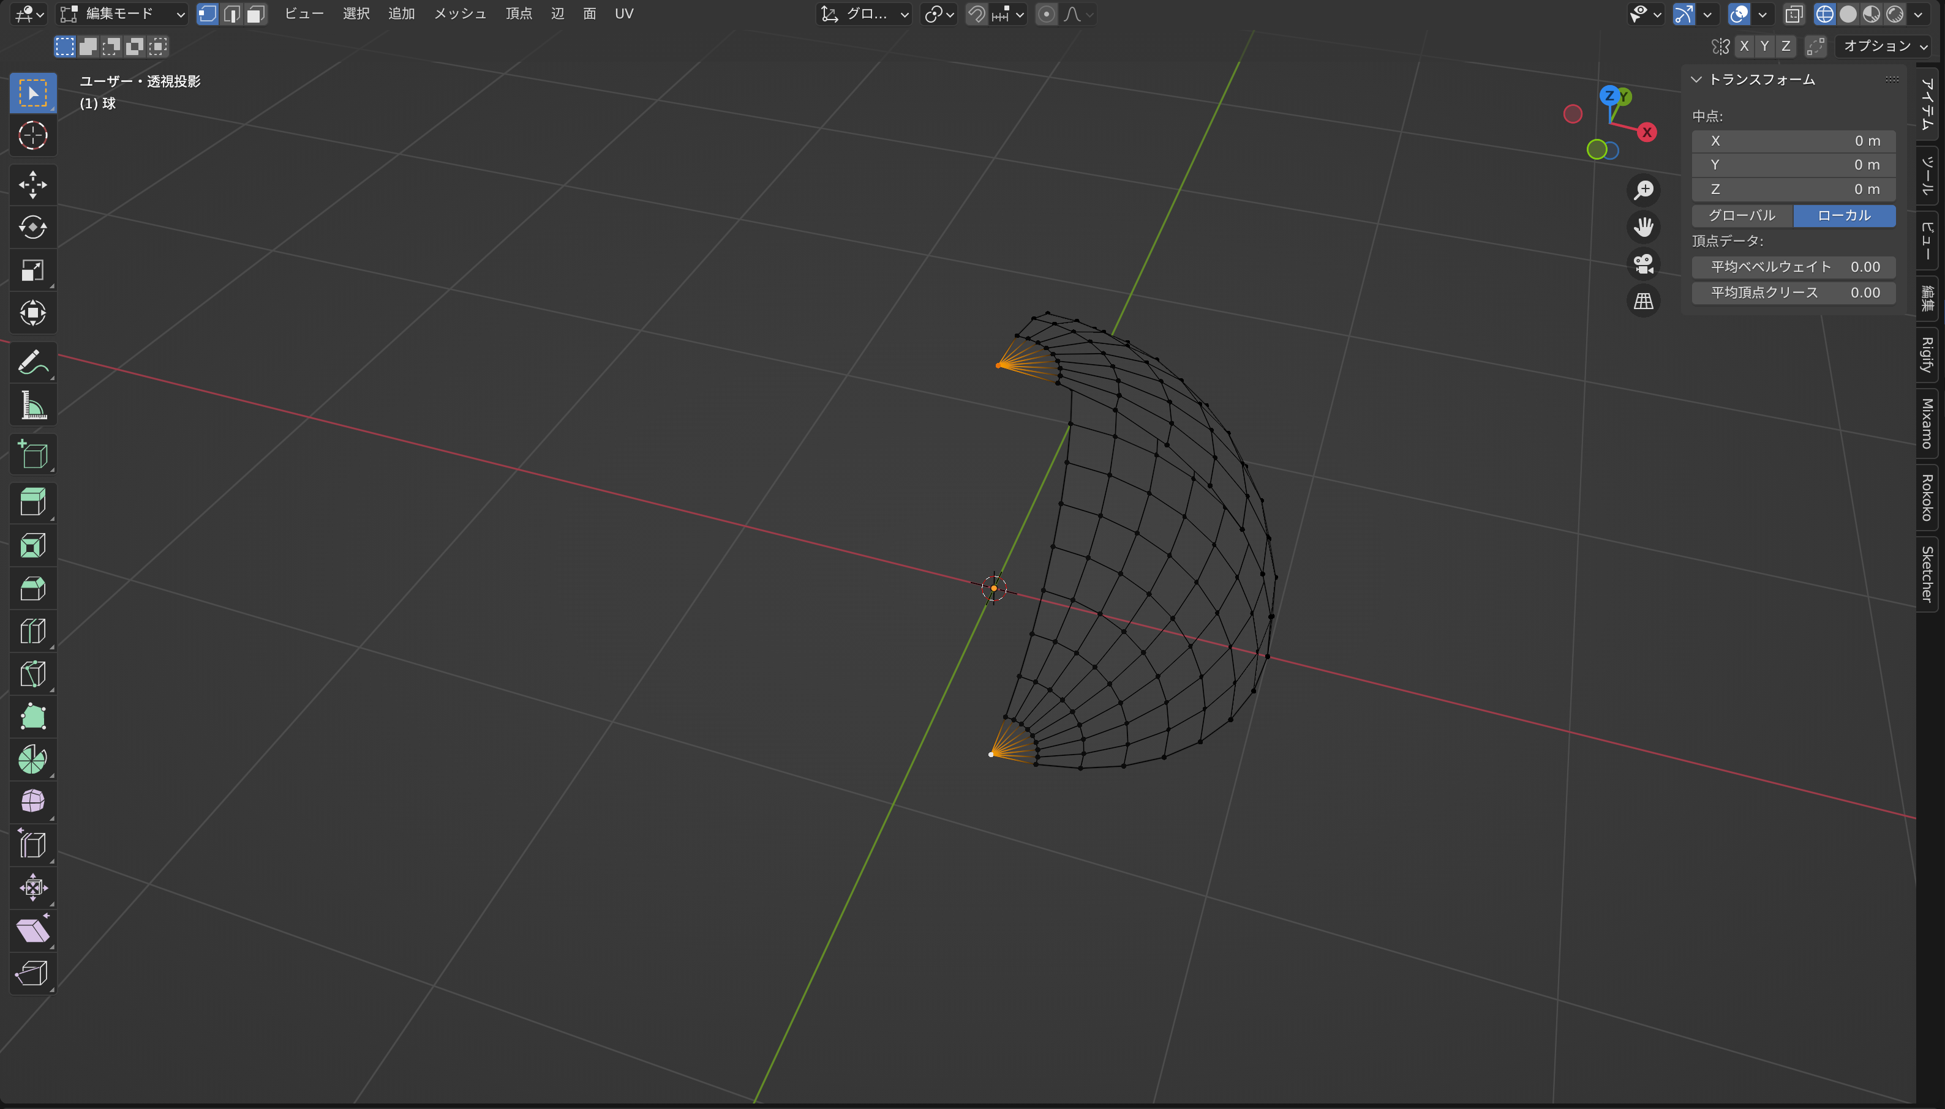
Task: Toggle Z axis mirror
Action: pos(1786,46)
